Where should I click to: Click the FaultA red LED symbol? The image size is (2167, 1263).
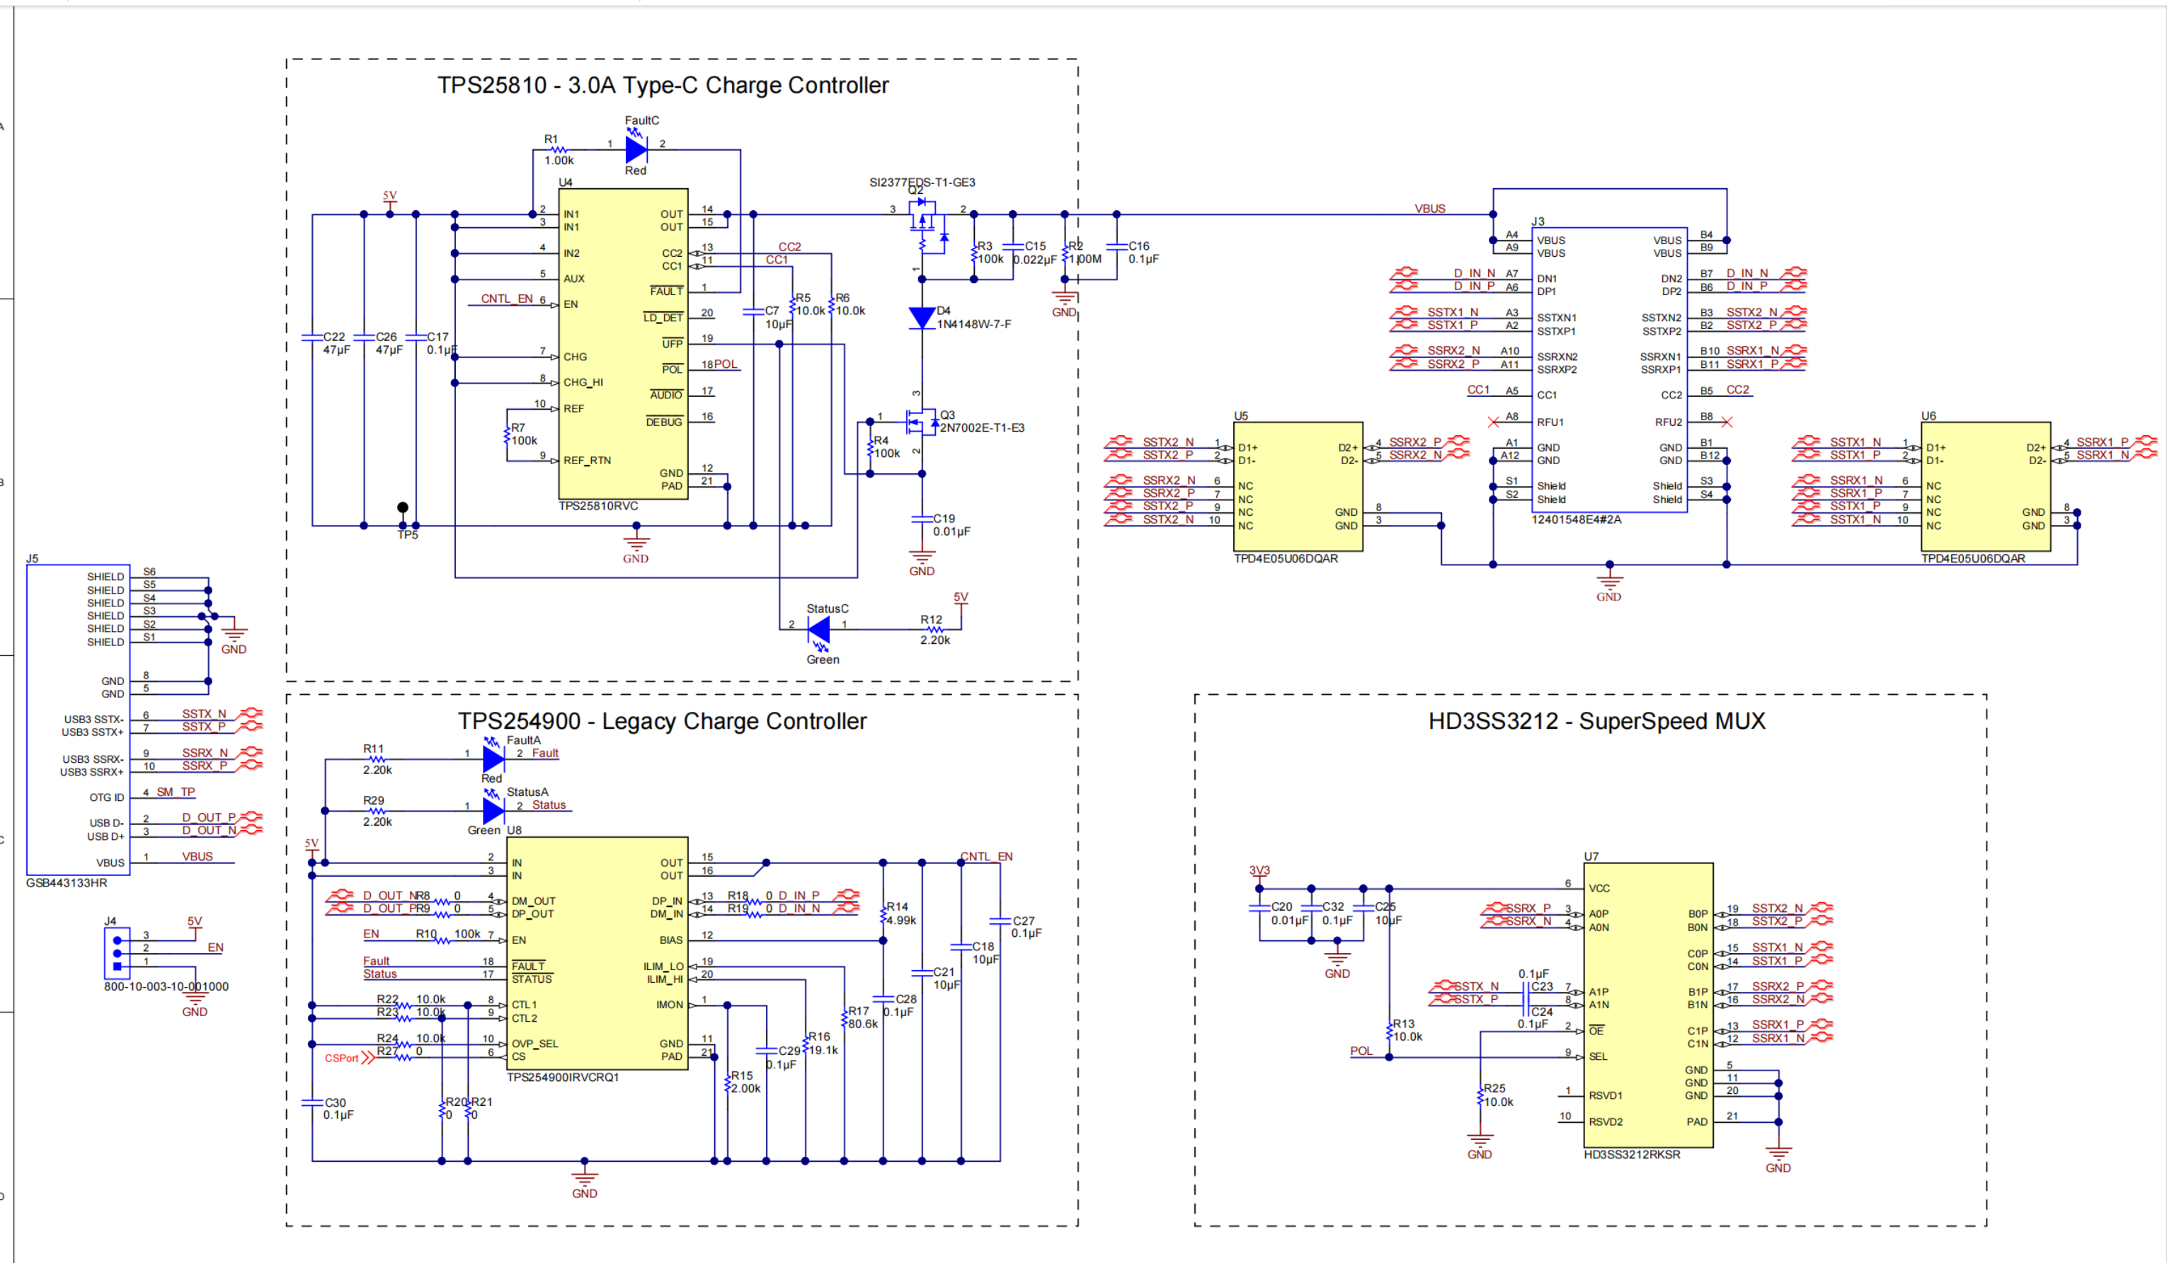click(493, 759)
